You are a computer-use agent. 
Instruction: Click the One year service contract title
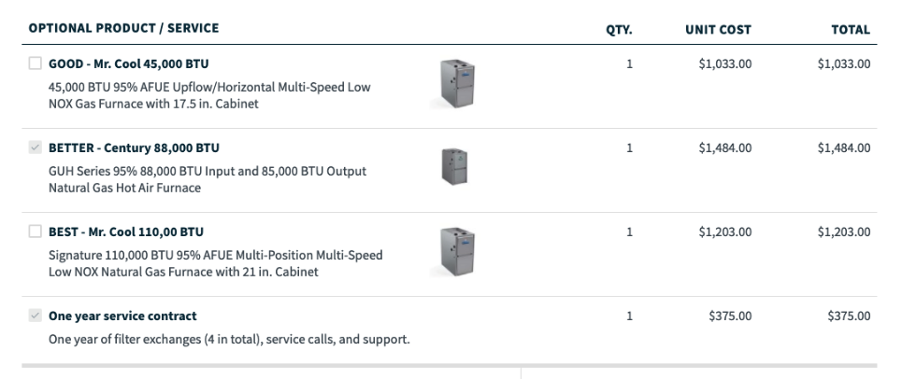[122, 316]
